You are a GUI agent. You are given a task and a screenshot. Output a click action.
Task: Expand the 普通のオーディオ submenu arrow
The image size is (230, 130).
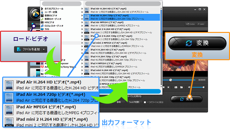click(x=82, y=19)
